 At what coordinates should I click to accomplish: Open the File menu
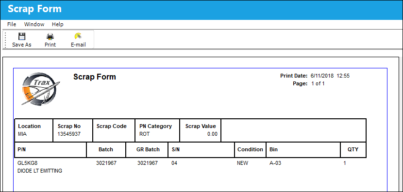pyautogui.click(x=12, y=24)
